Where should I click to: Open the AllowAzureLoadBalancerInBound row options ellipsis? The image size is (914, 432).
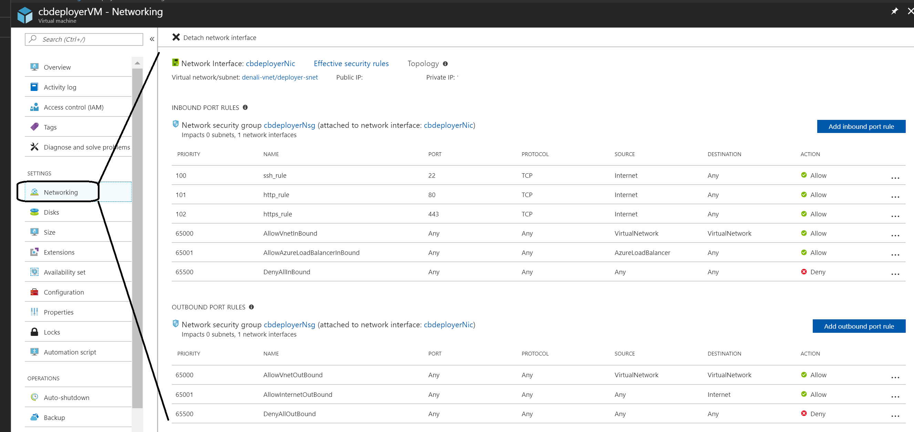(895, 255)
